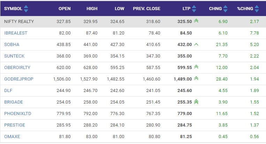Click the OPEN column header
This screenshot has height=144, width=266.
tap(64, 8)
